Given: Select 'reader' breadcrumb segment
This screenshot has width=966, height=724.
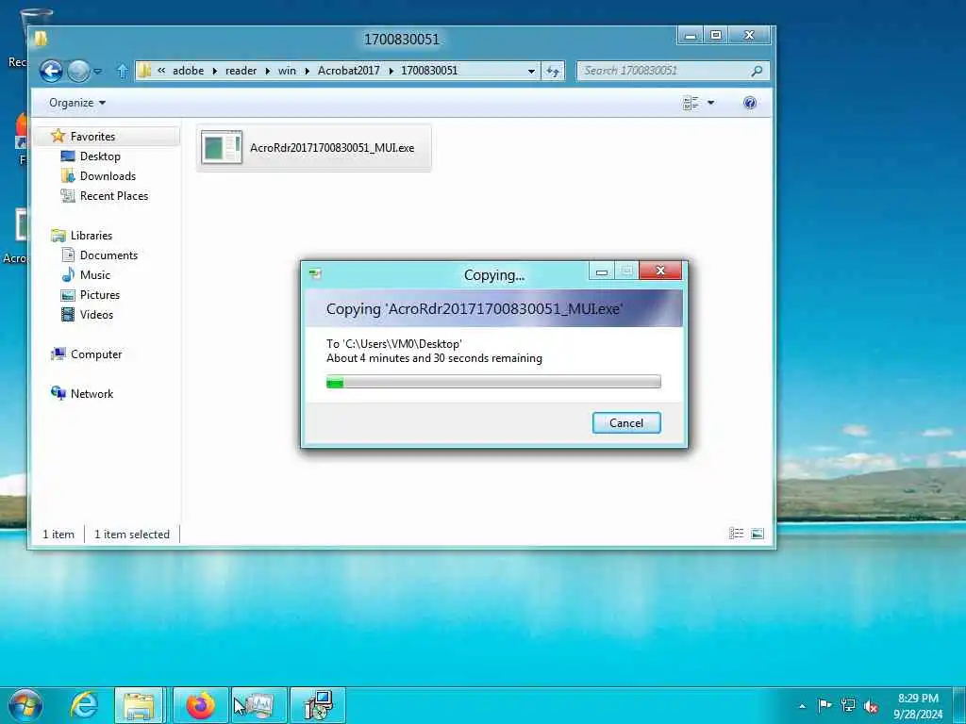Looking at the screenshot, I should (241, 70).
